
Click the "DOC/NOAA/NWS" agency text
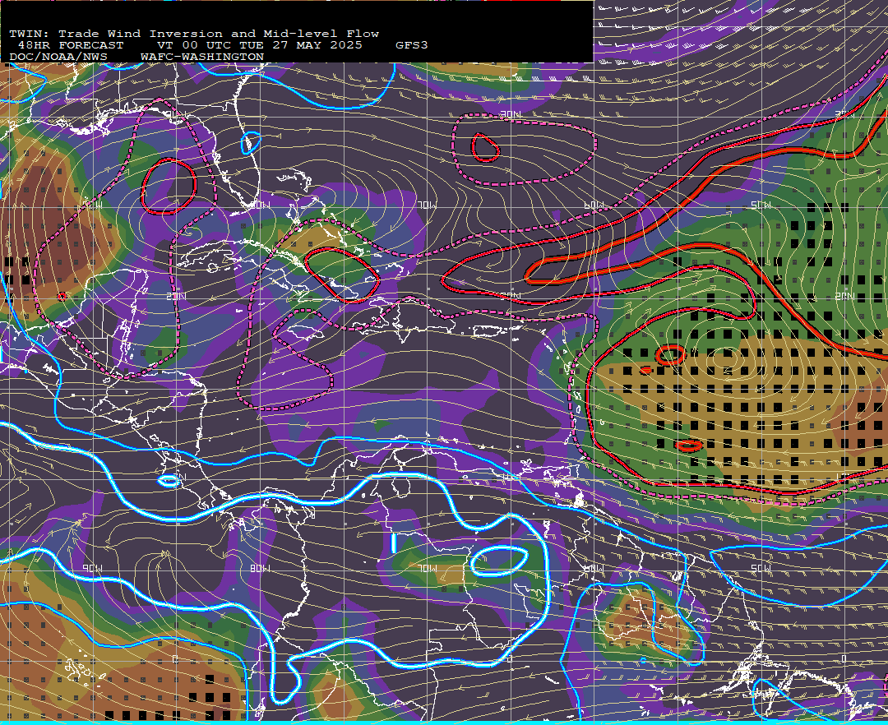(x=58, y=58)
